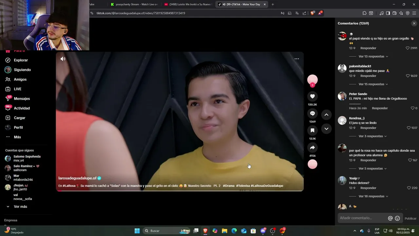Mute the TikTok video with the speaker icon

pos(63,59)
